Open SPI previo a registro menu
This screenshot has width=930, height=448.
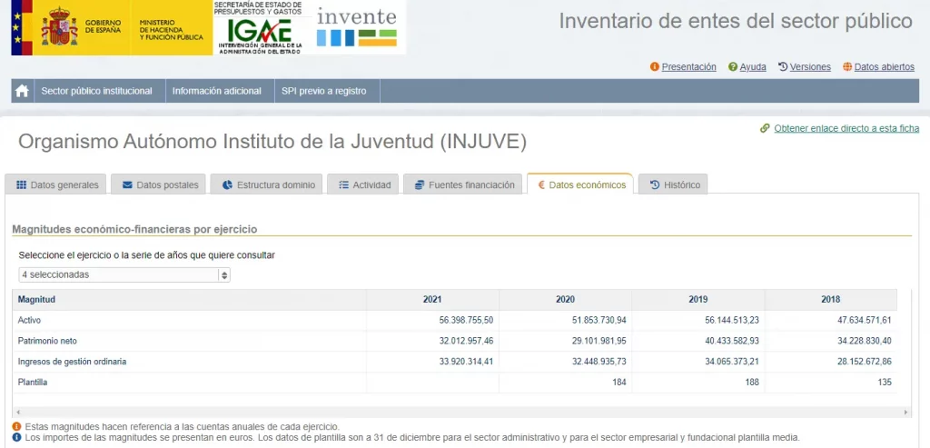(323, 91)
